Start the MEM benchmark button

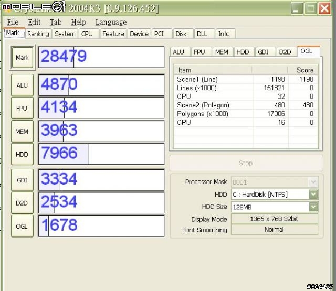point(22,131)
